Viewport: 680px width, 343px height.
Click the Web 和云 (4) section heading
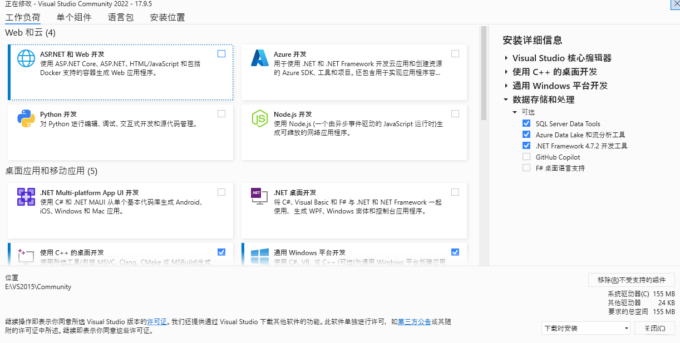[x=31, y=33]
